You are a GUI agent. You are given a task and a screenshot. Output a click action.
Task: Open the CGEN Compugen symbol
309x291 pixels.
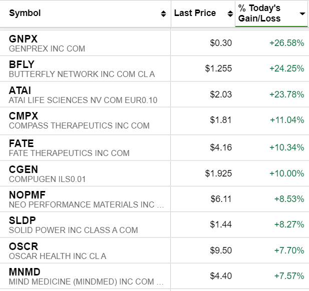click(x=23, y=169)
